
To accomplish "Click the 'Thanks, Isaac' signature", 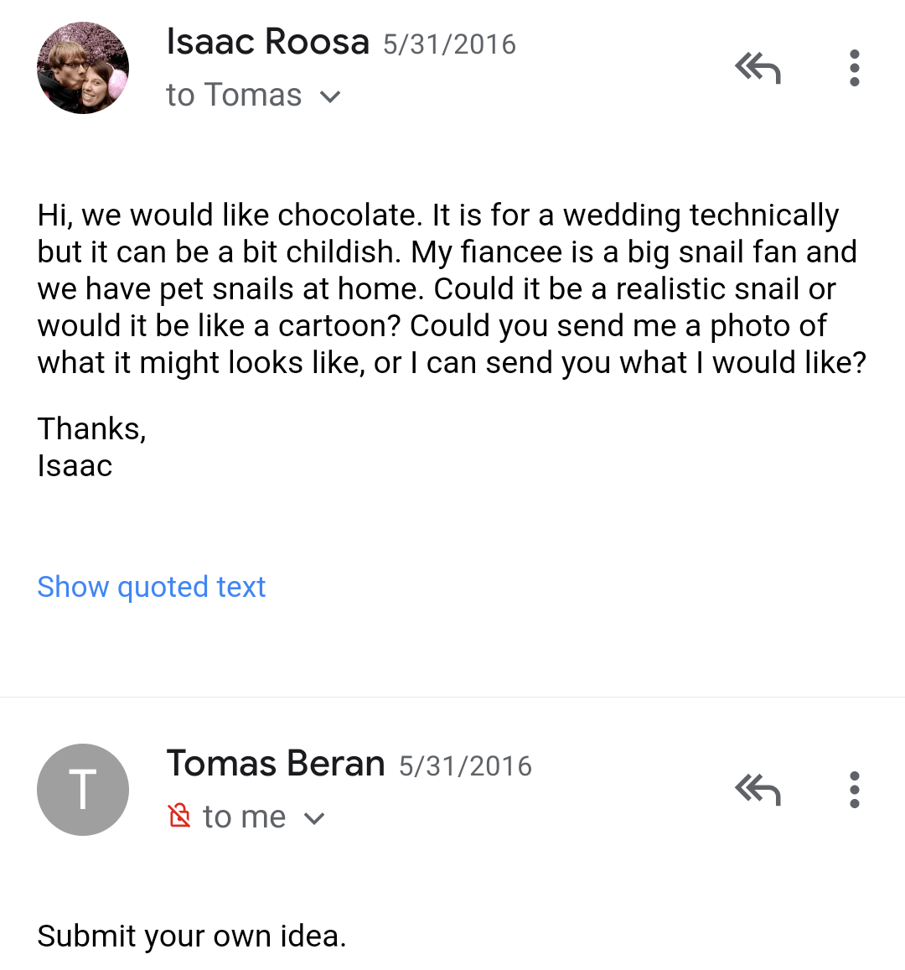I will 91,447.
